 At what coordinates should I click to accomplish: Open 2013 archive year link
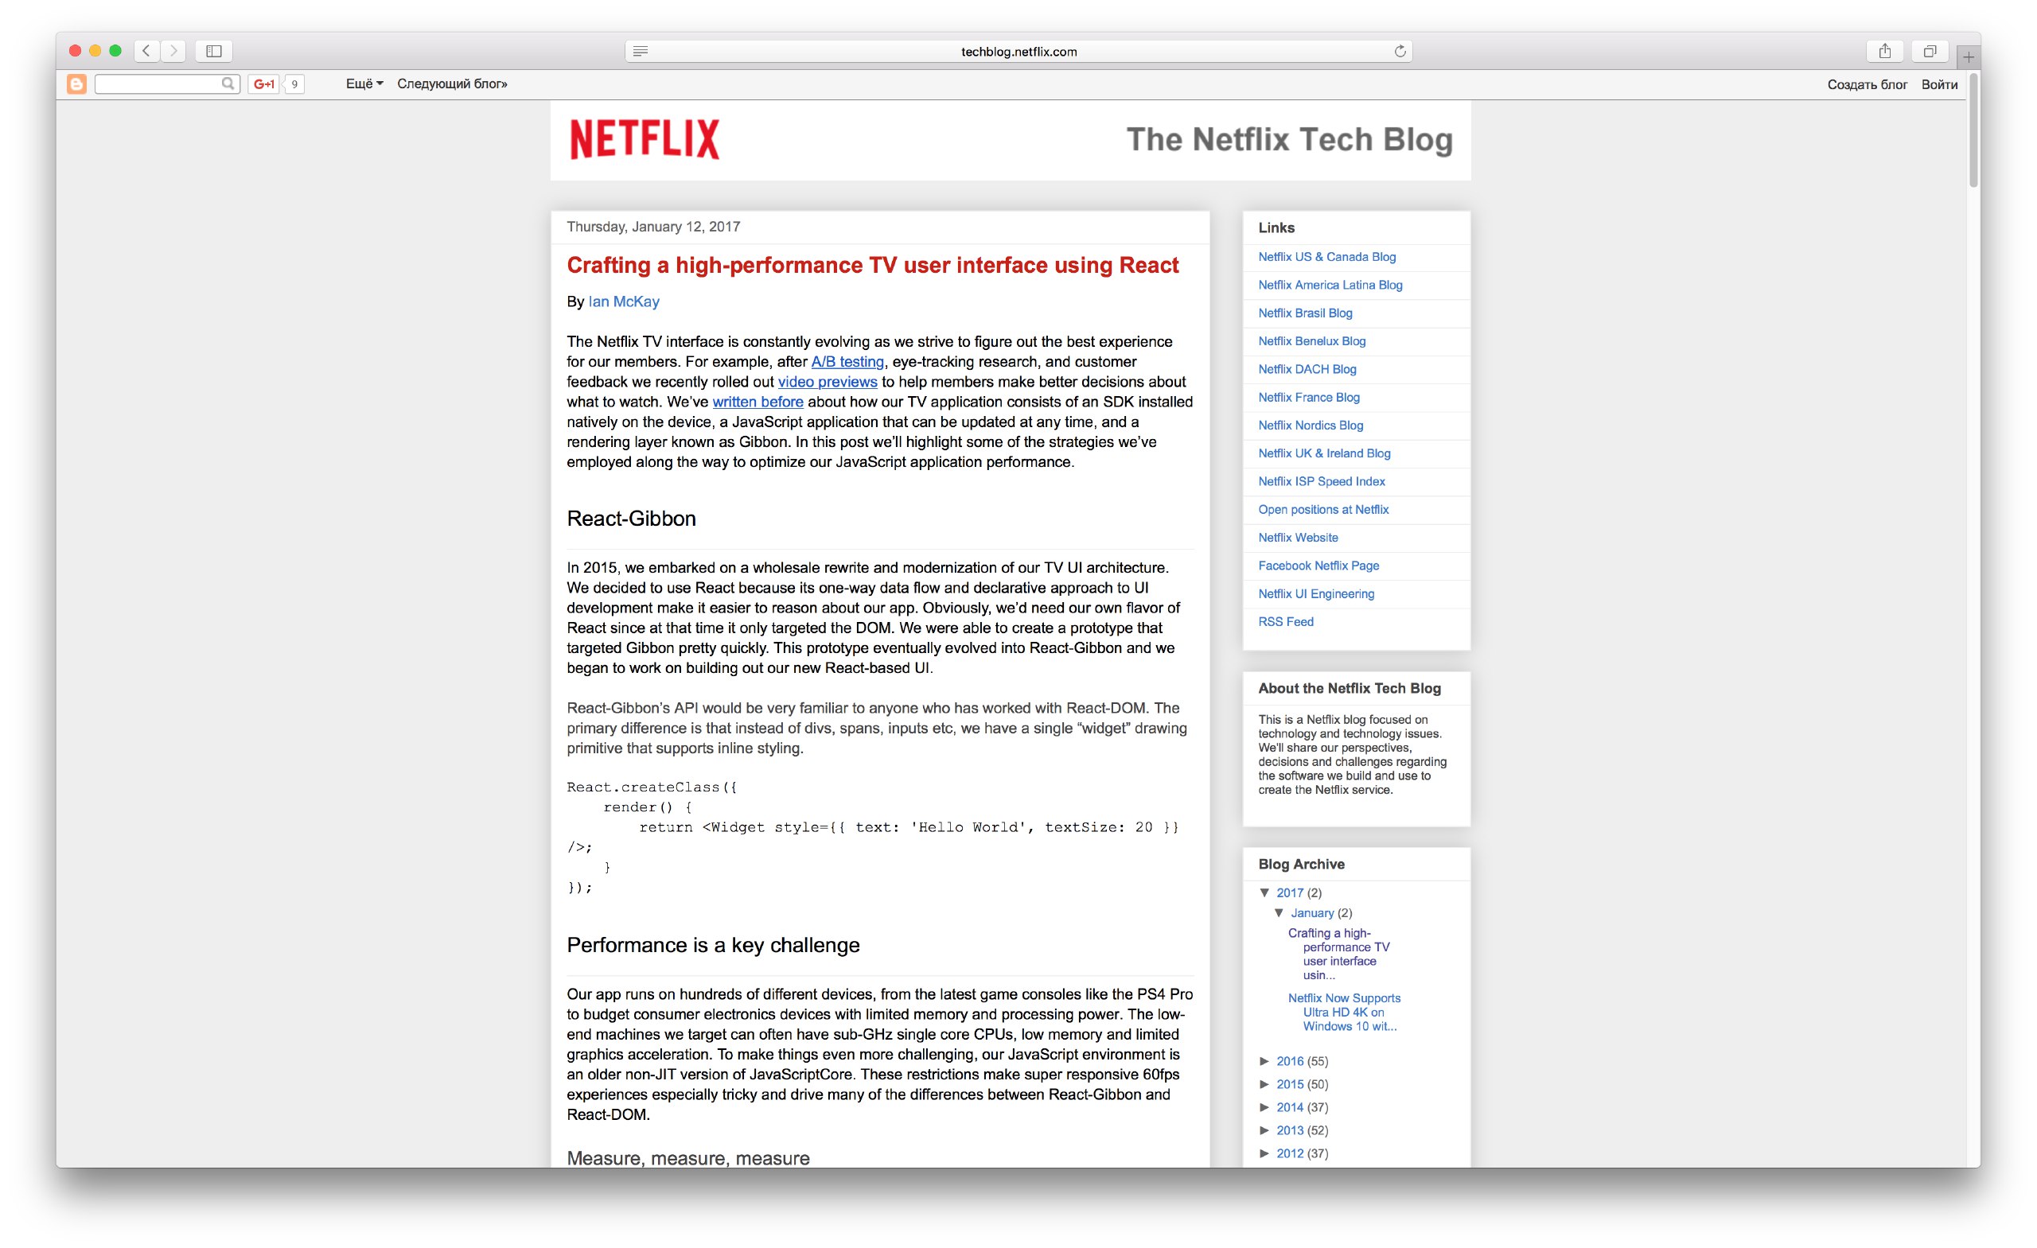click(1290, 1130)
